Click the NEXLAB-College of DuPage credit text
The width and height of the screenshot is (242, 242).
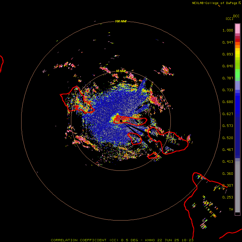(x=216, y=3)
